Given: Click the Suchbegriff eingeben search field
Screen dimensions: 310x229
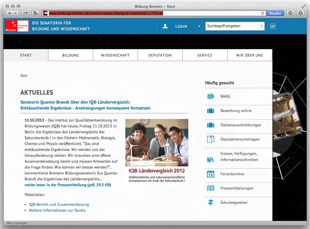Looking at the screenshot, I should pos(232,26).
